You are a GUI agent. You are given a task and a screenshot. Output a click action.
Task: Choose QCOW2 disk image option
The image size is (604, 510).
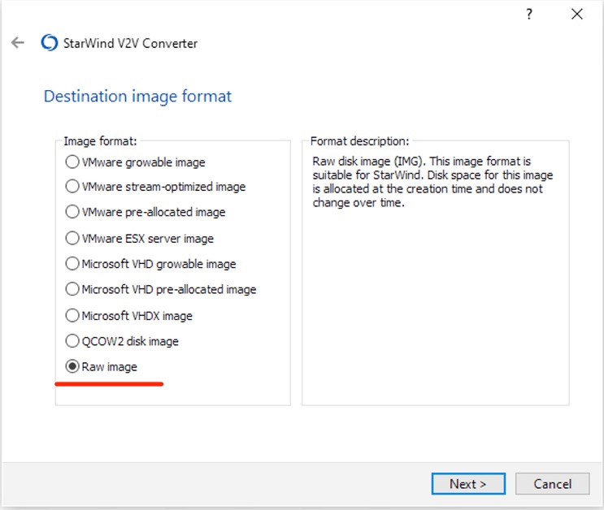click(x=72, y=341)
